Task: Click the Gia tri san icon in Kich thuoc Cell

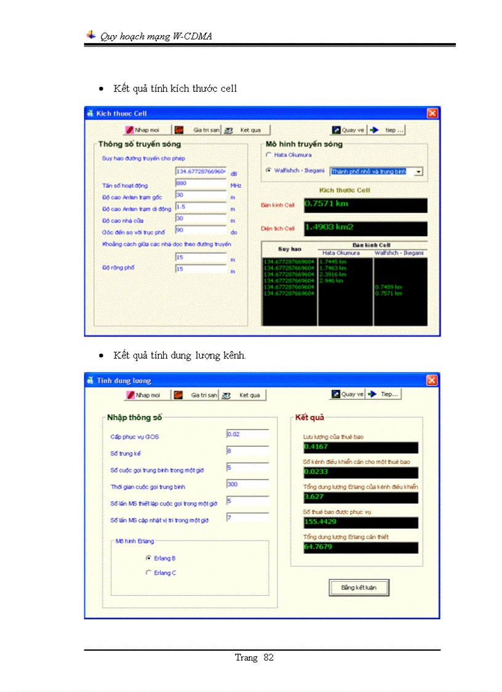Action: pos(178,129)
